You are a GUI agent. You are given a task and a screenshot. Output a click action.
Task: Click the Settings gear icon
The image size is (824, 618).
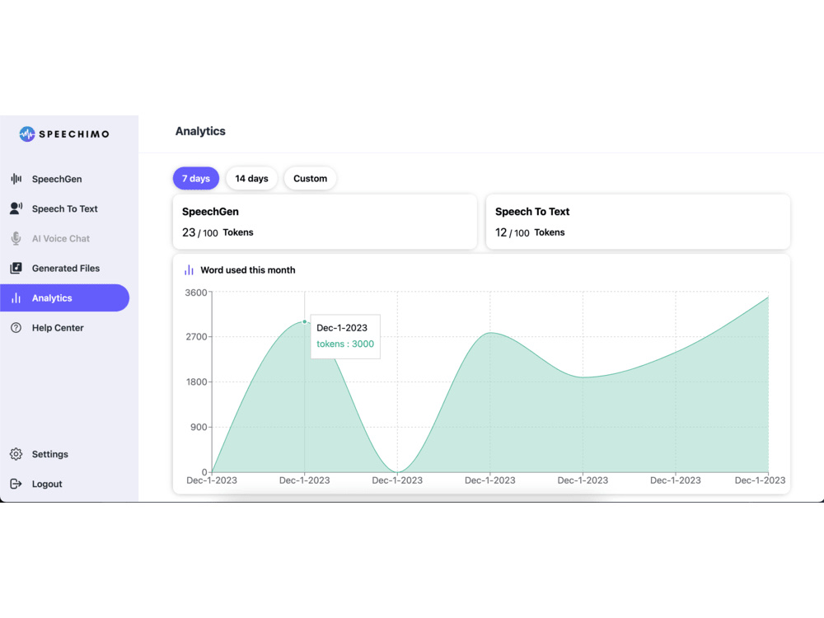pos(16,454)
